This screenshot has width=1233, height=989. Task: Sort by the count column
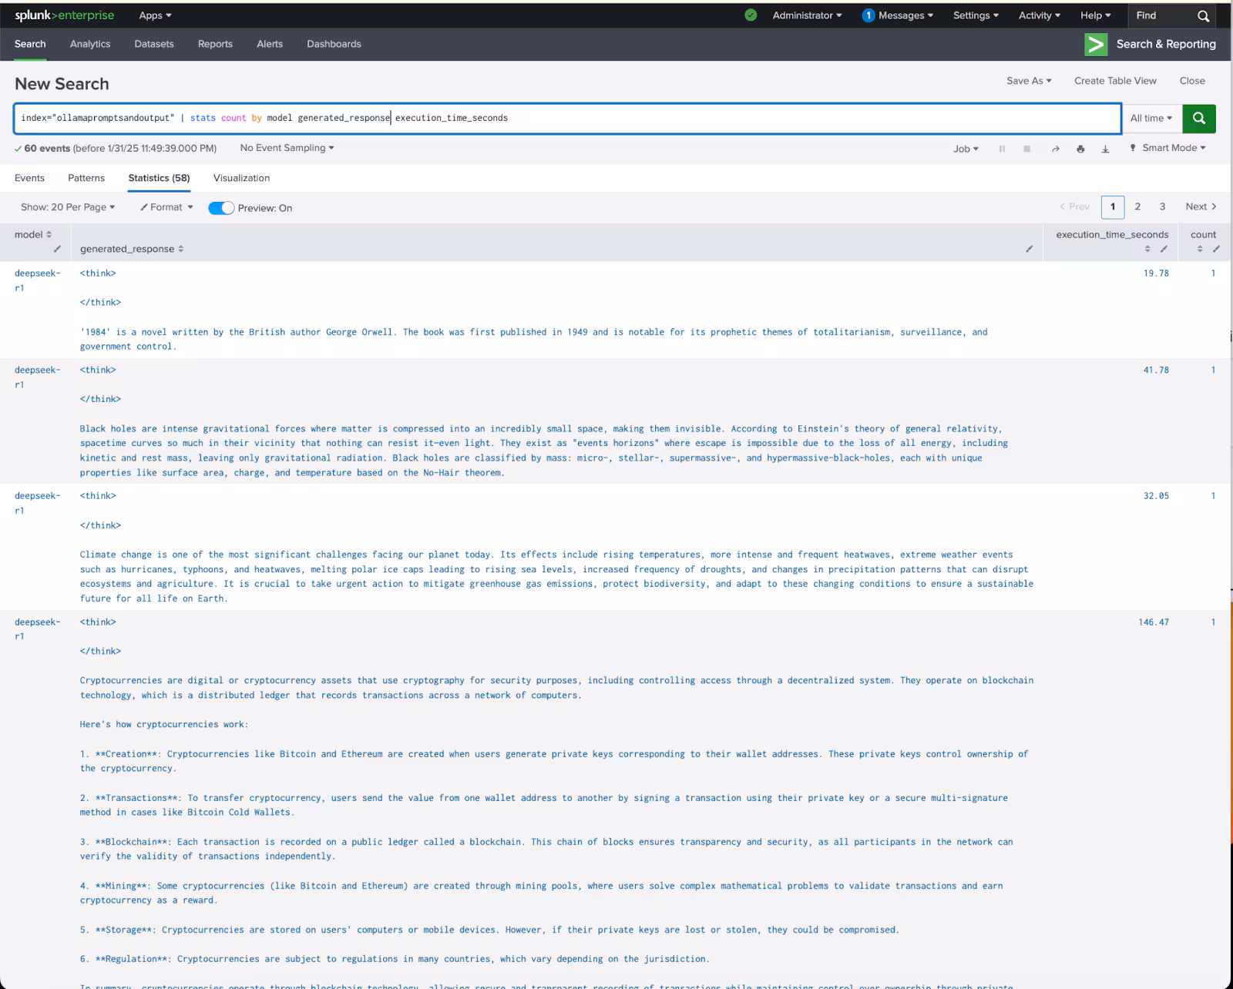click(x=1200, y=249)
